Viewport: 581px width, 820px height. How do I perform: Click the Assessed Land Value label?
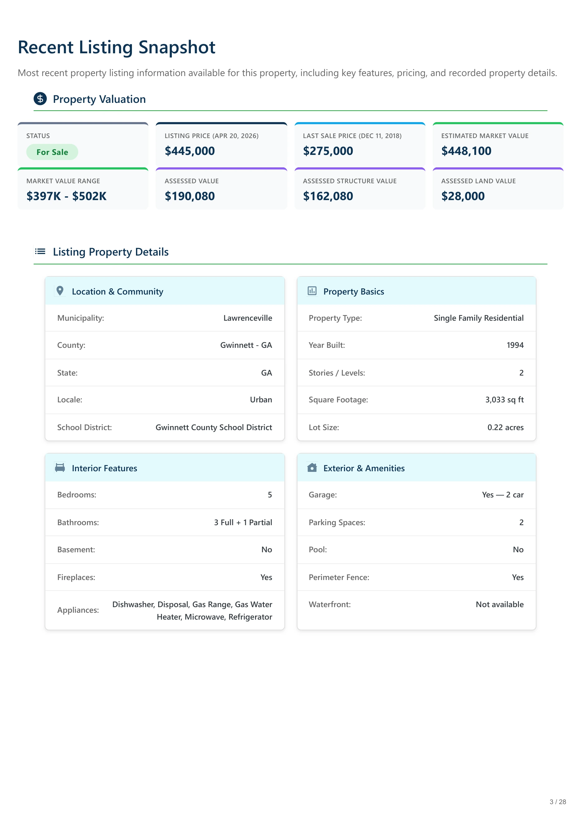tap(478, 181)
